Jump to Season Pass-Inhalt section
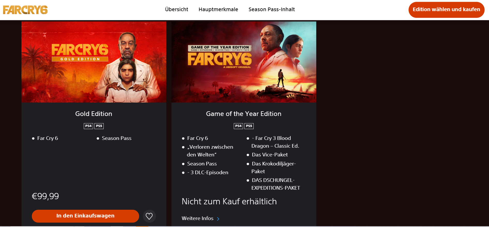This screenshot has height=227, width=489. [x=272, y=10]
